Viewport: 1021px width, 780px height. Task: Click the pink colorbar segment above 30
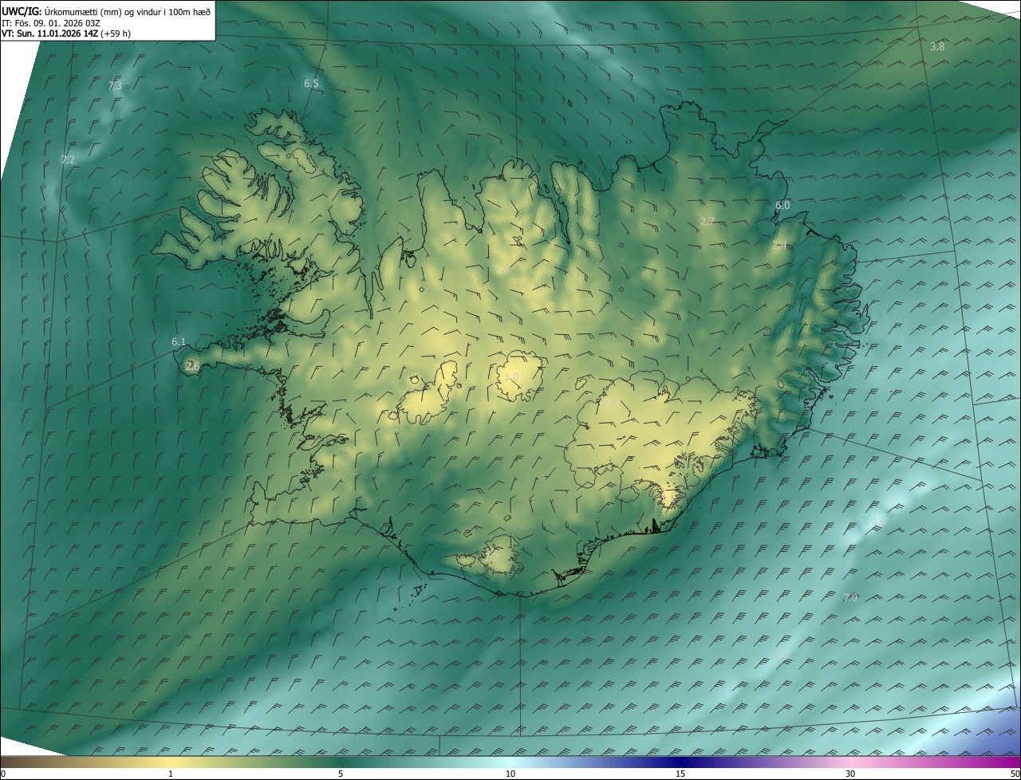(850, 762)
